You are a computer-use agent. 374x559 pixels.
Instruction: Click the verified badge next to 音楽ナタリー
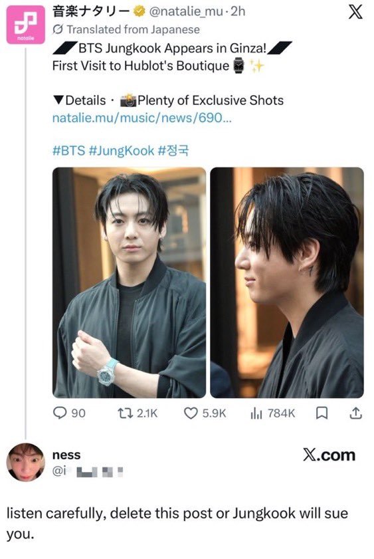140,11
